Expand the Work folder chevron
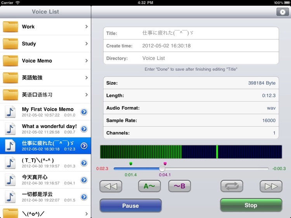This screenshot has width=291, height=218. [x=87, y=27]
